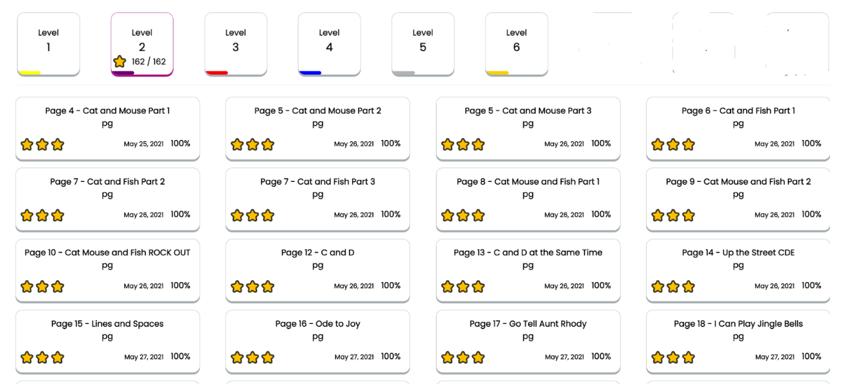
Task: Go to the Level 6 tab
Action: [x=516, y=42]
